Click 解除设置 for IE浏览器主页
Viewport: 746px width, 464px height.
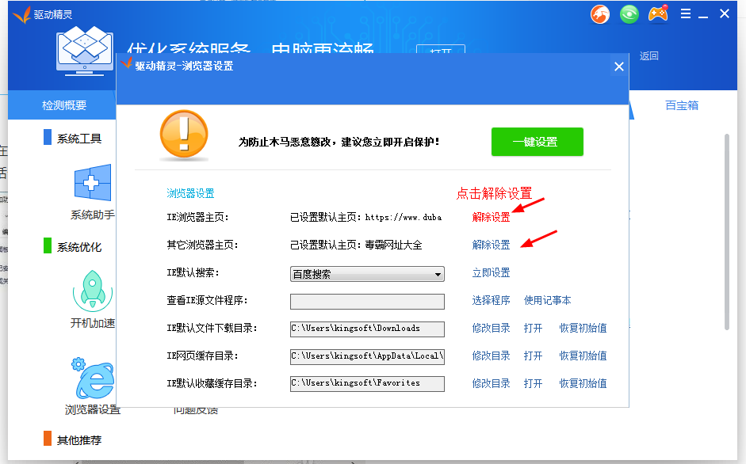[x=491, y=217]
